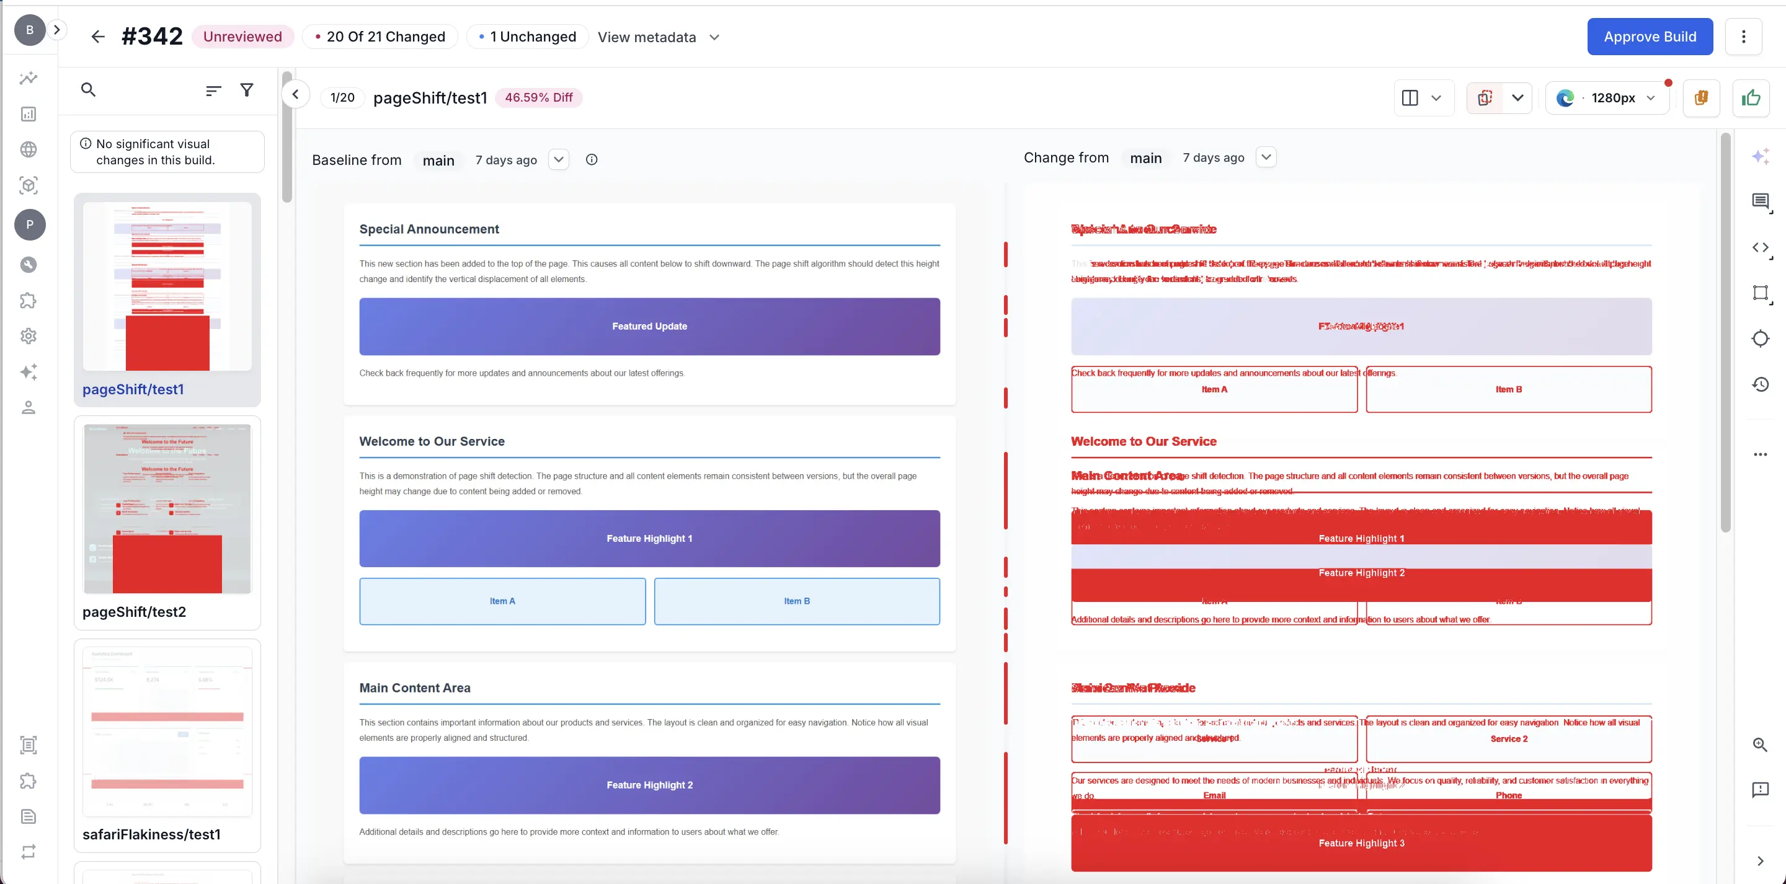Image resolution: width=1786 pixels, height=884 pixels.
Task: Click the repeat arrows icon in sidebar
Action: [x=29, y=851]
